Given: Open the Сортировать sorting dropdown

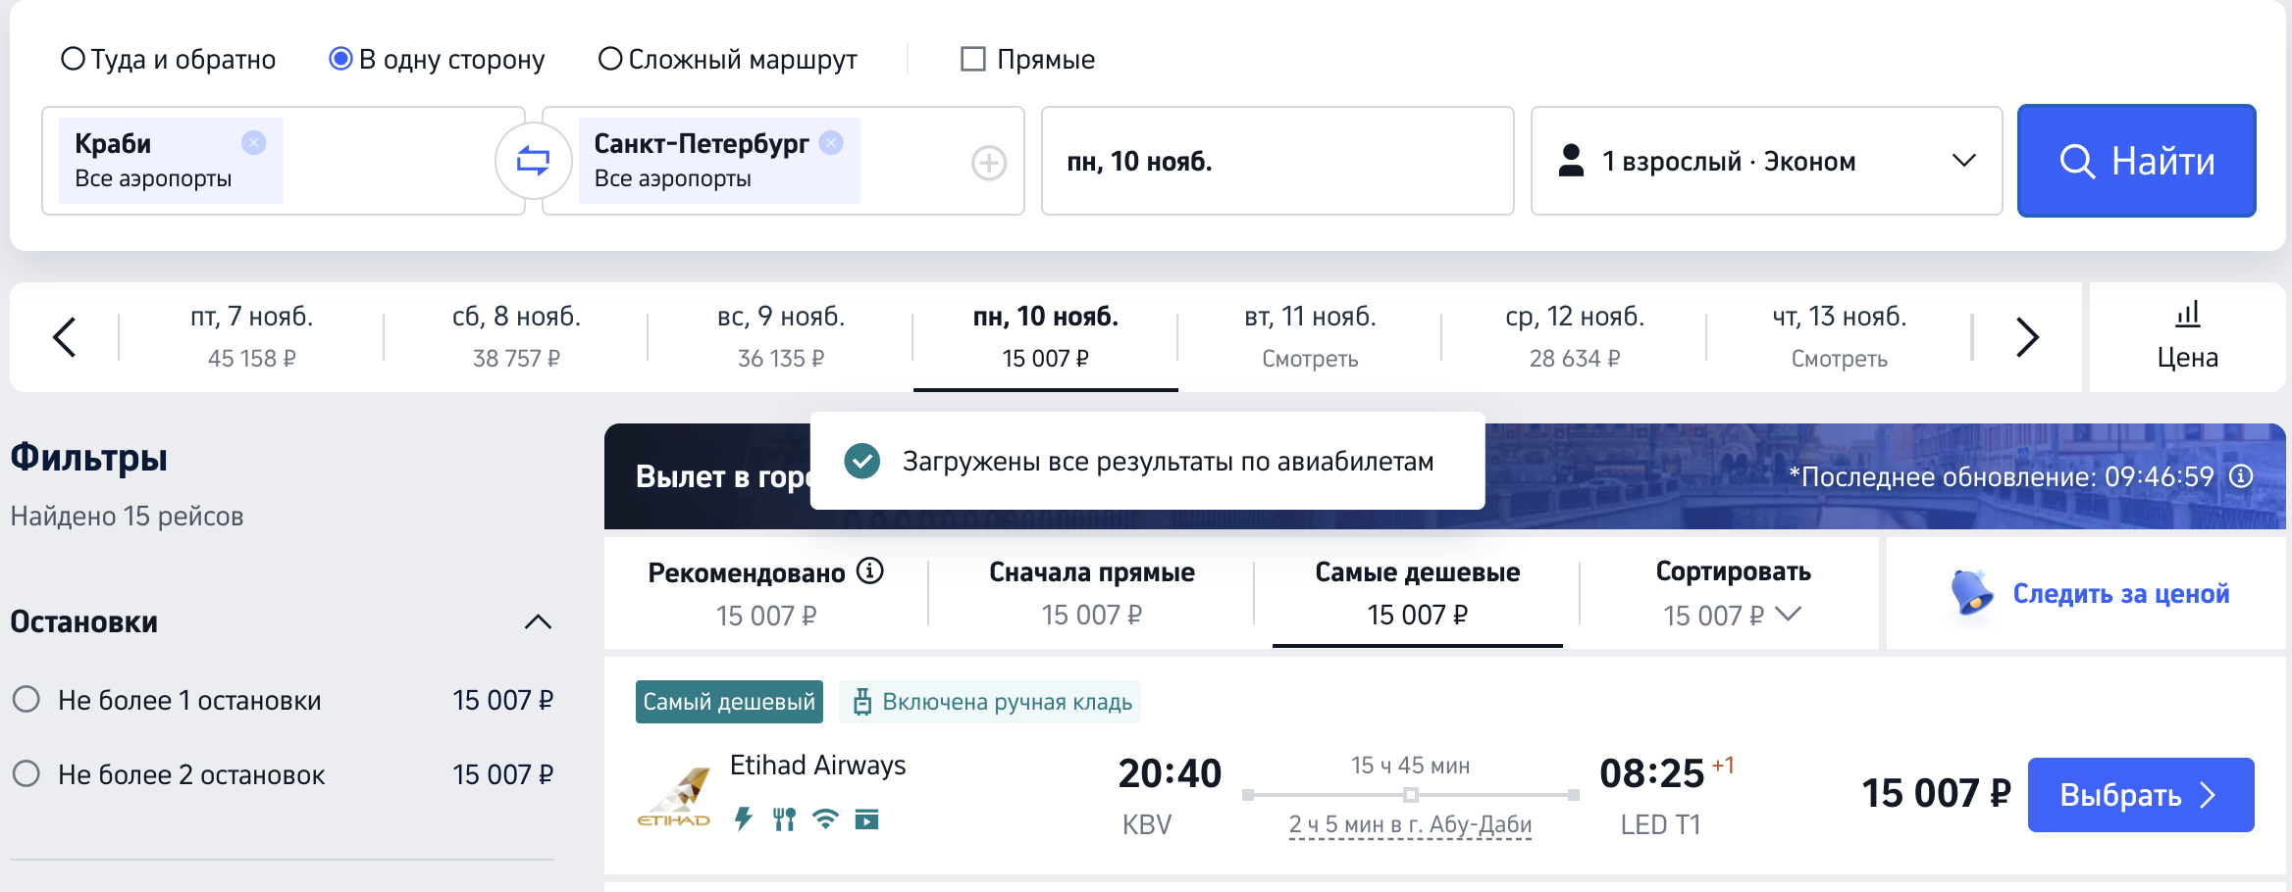Looking at the screenshot, I should (x=1733, y=593).
